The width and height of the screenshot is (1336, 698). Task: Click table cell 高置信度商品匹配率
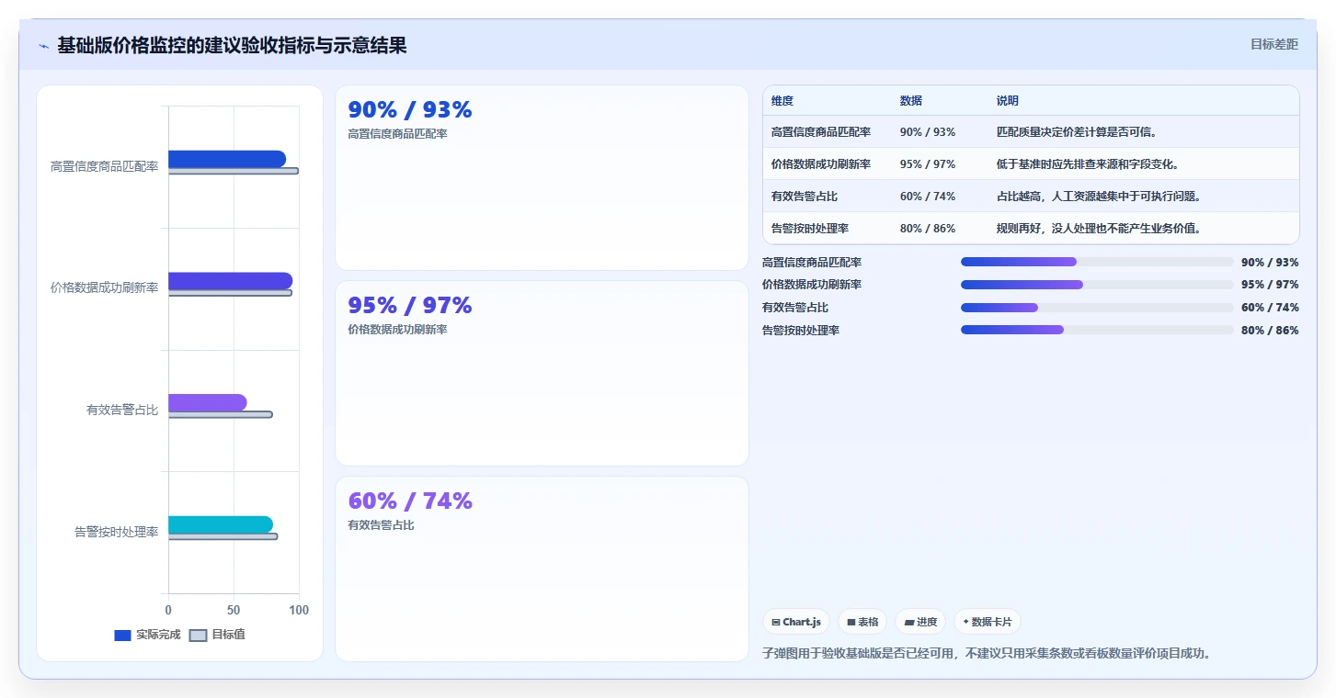(x=821, y=132)
